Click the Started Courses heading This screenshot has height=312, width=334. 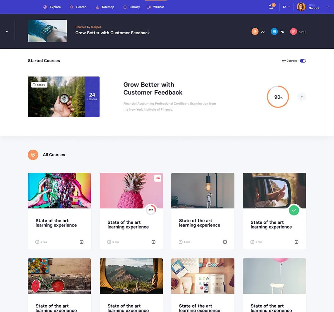[x=44, y=61]
